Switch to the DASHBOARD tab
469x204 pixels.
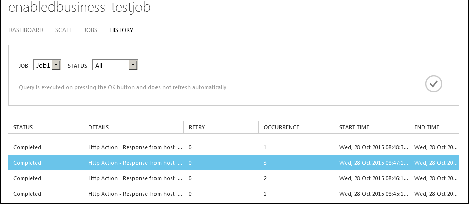pyautogui.click(x=26, y=30)
